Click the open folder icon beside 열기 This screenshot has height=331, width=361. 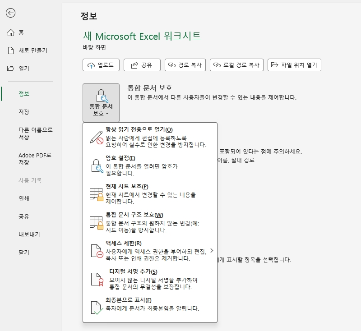click(x=10, y=68)
